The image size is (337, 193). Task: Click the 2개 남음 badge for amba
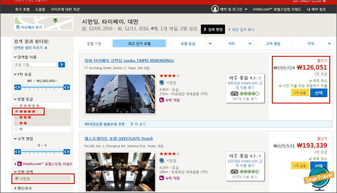[x=300, y=93]
